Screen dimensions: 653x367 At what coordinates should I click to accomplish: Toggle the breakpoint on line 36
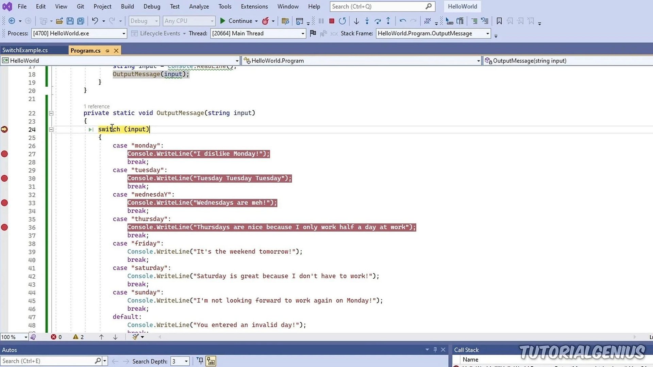4,227
